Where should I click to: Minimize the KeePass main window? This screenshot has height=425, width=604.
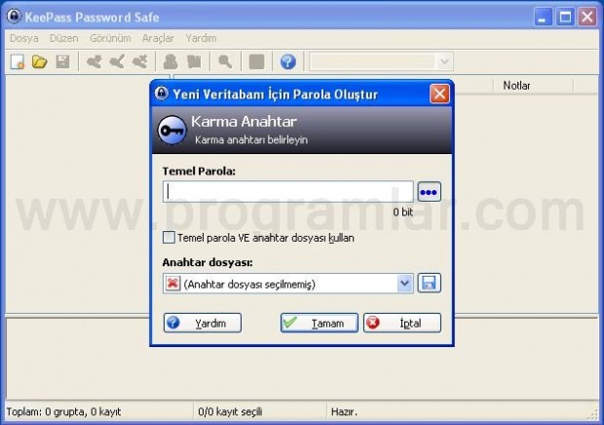pyautogui.click(x=543, y=18)
